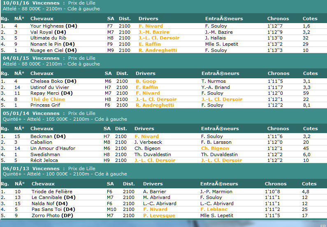Click F. Nivard in Your Highness row

click(151, 26)
